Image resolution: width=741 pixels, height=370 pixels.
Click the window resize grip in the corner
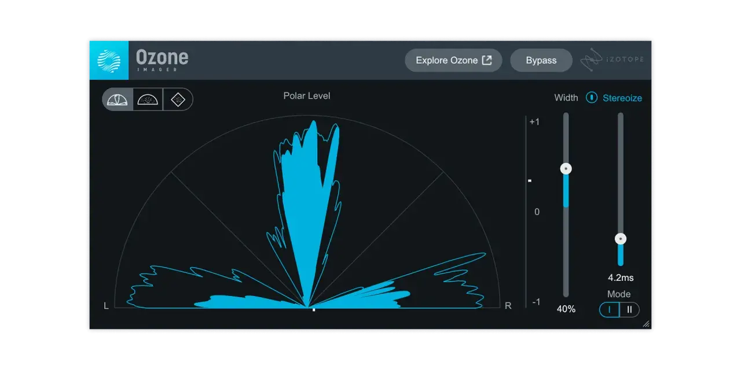pyautogui.click(x=646, y=324)
